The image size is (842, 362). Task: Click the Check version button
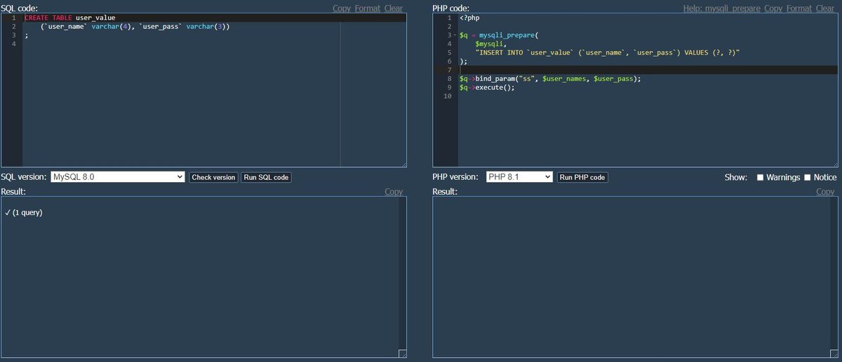point(213,177)
